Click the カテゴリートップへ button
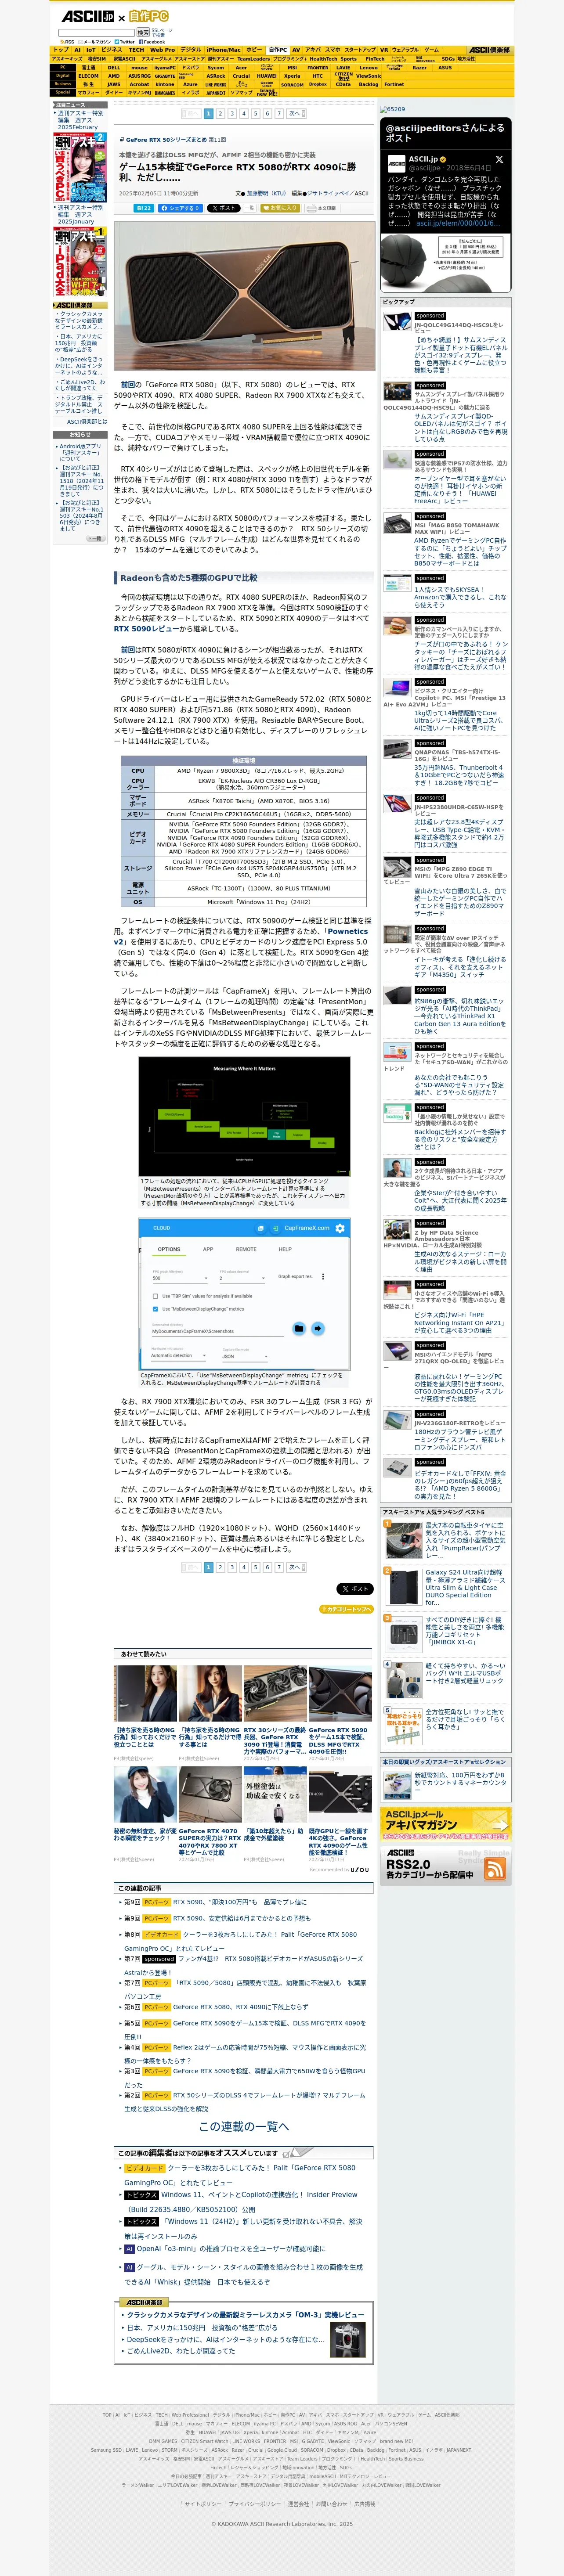The image size is (564, 2576). click(346, 1609)
